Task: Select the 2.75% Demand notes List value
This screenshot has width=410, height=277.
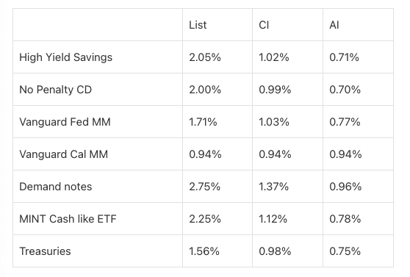Action: pos(205,187)
